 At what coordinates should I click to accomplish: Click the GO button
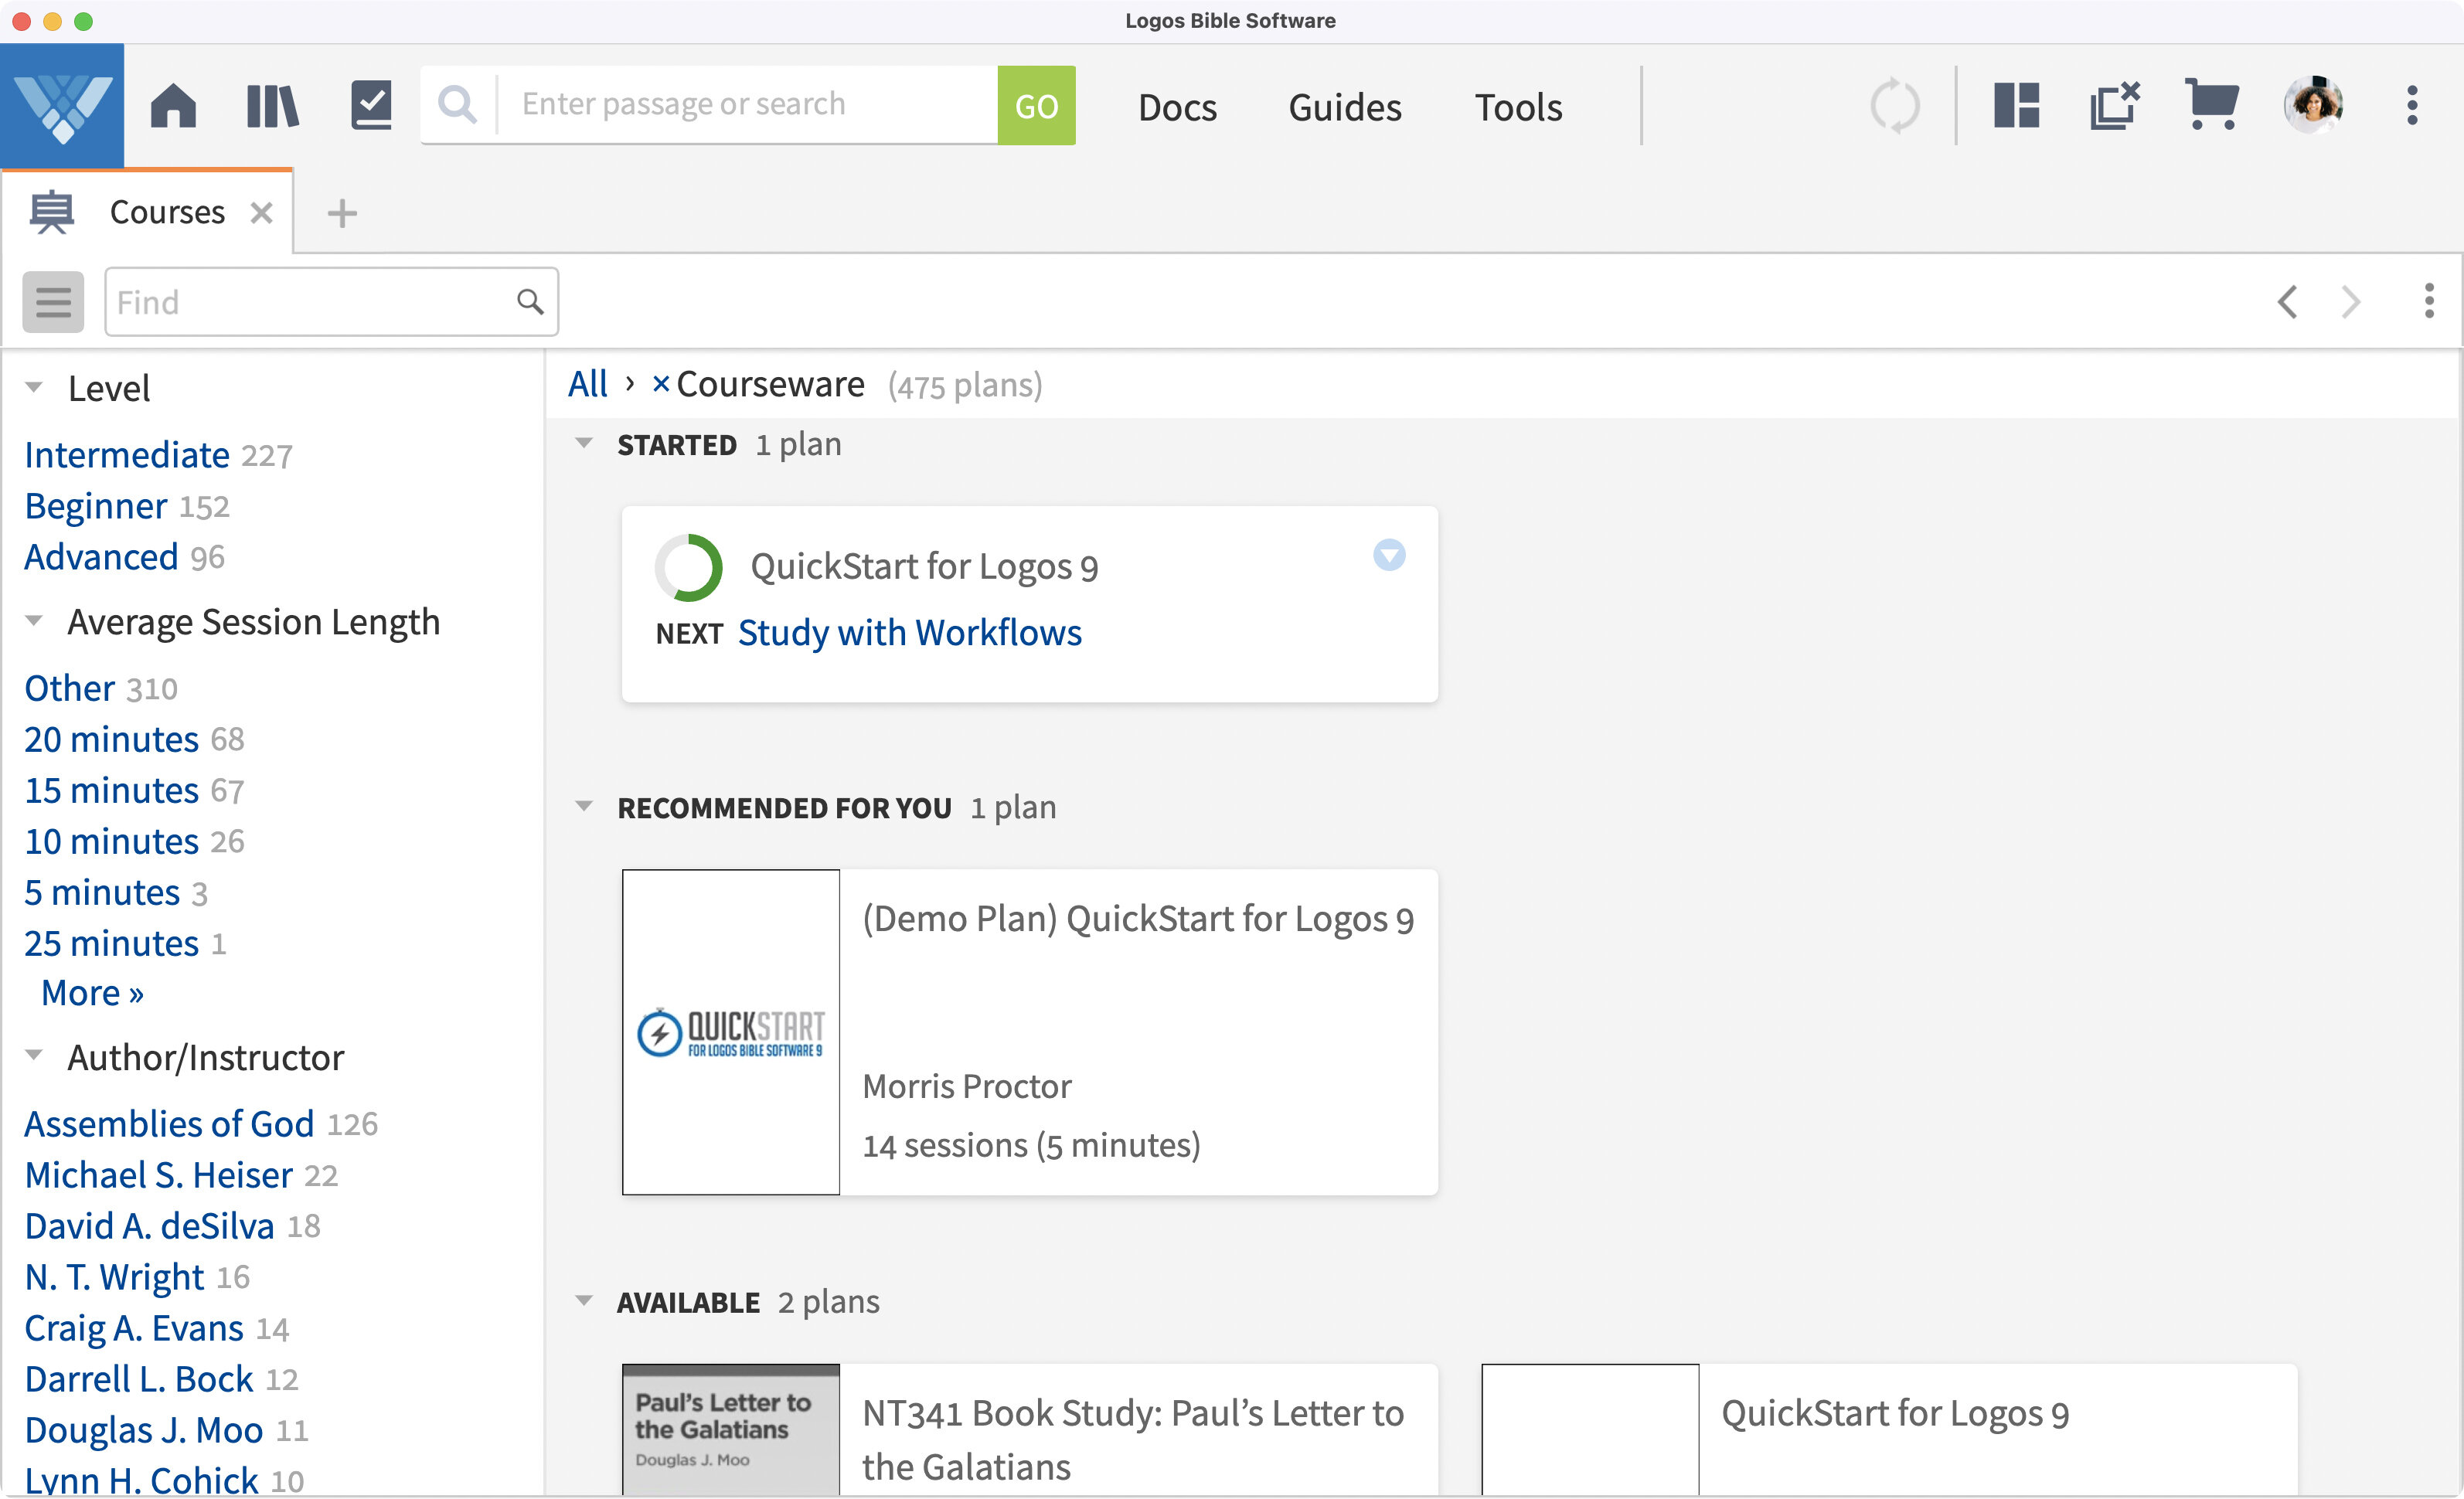coord(1036,105)
